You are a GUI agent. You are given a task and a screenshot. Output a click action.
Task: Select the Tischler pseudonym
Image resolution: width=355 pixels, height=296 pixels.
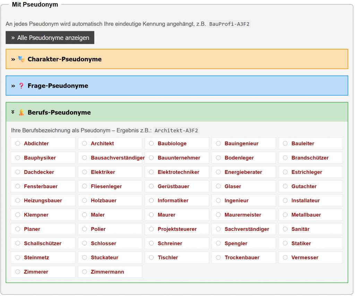[x=151, y=257]
